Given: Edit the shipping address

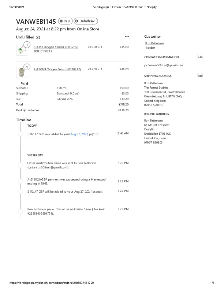Looking at the screenshot, I should 200,76.
